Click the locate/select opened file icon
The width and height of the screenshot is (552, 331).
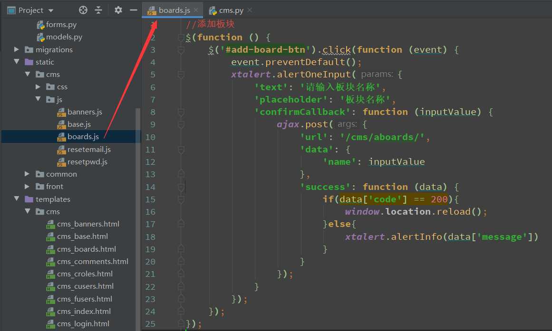[83, 10]
